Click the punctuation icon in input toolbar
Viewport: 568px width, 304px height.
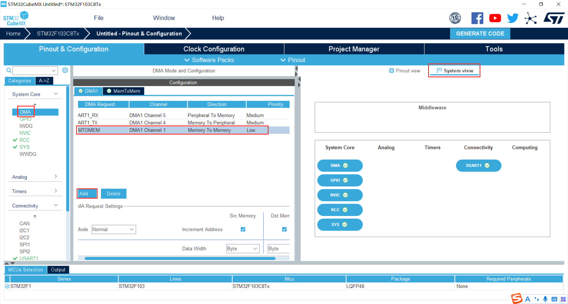tap(537, 299)
